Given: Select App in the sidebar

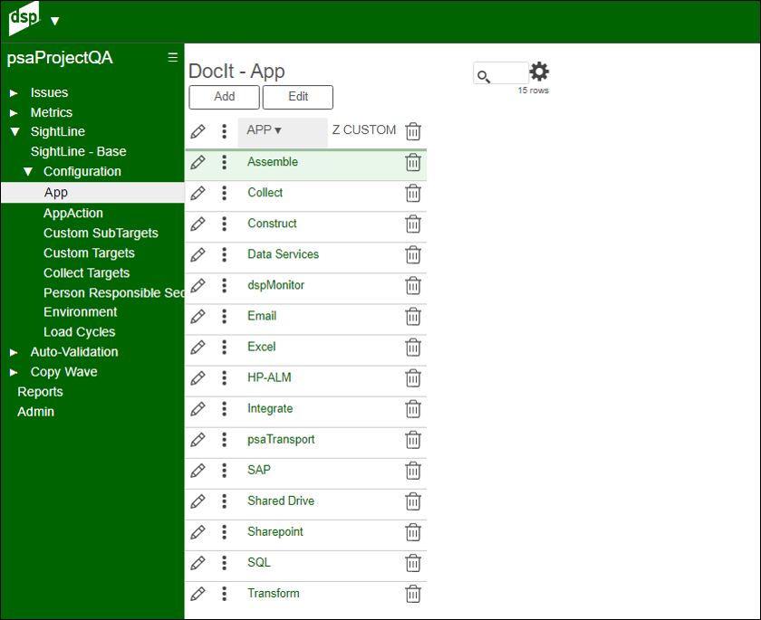Looking at the screenshot, I should tap(92, 193).
